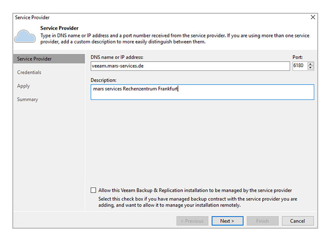Click the 'DNS name or IP address:' label
Screen dimensions: 331x240
click(117, 57)
